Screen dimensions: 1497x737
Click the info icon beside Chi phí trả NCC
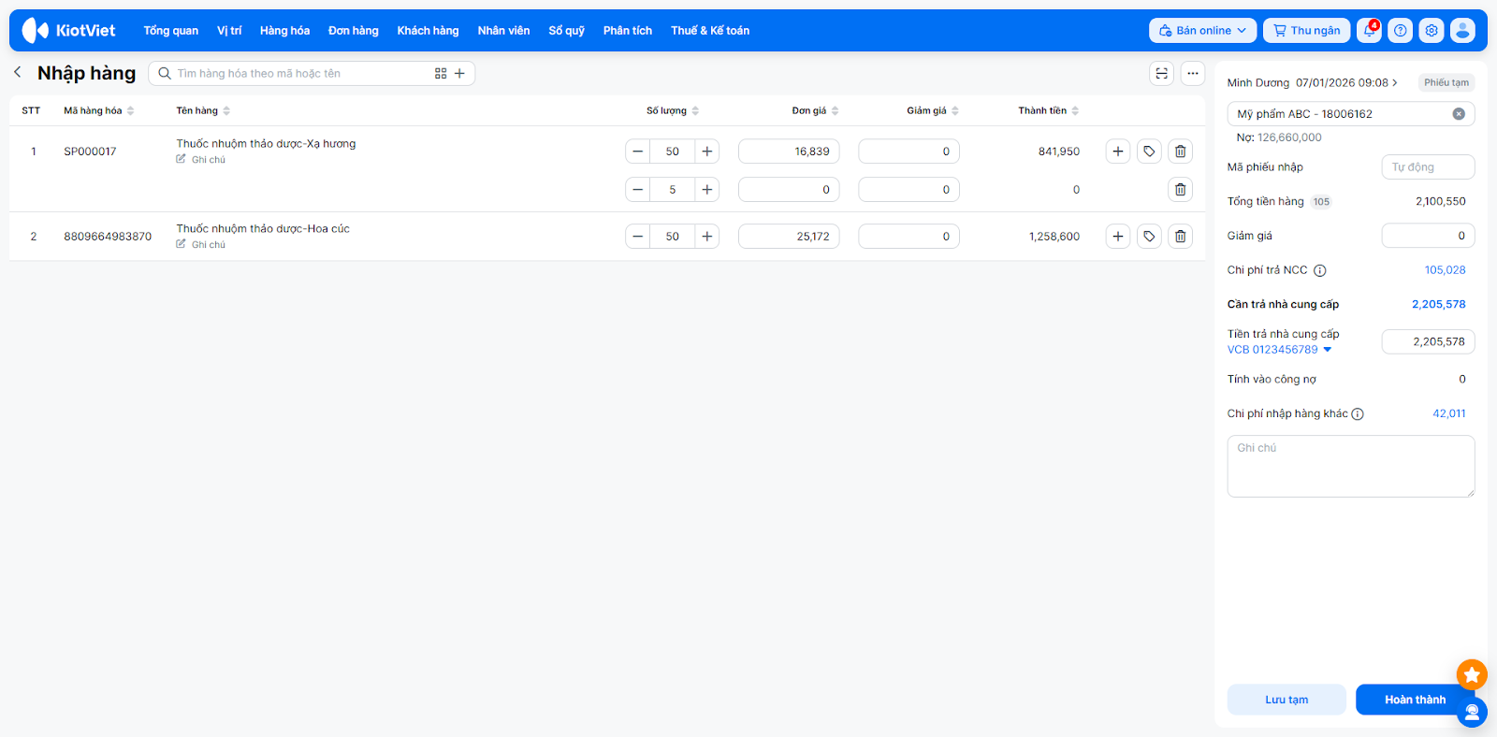(1320, 271)
